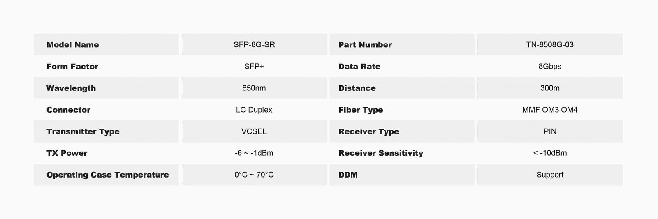Click the Data Rate label
The height and width of the screenshot is (219, 658).
pos(359,67)
